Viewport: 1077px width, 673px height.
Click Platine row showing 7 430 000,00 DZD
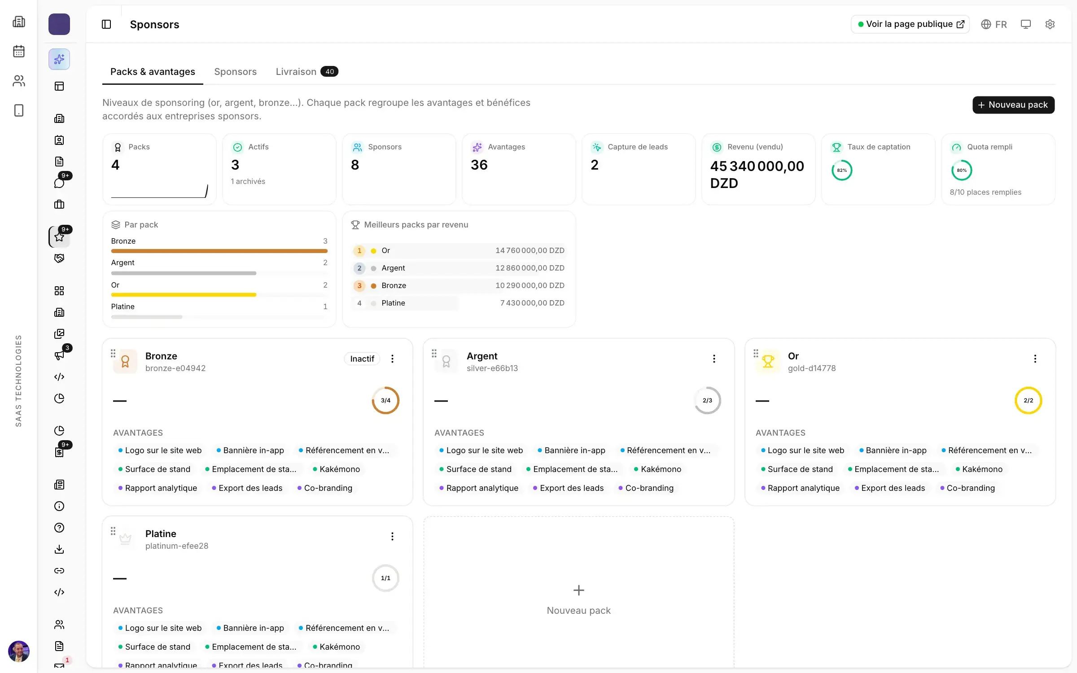coord(459,303)
